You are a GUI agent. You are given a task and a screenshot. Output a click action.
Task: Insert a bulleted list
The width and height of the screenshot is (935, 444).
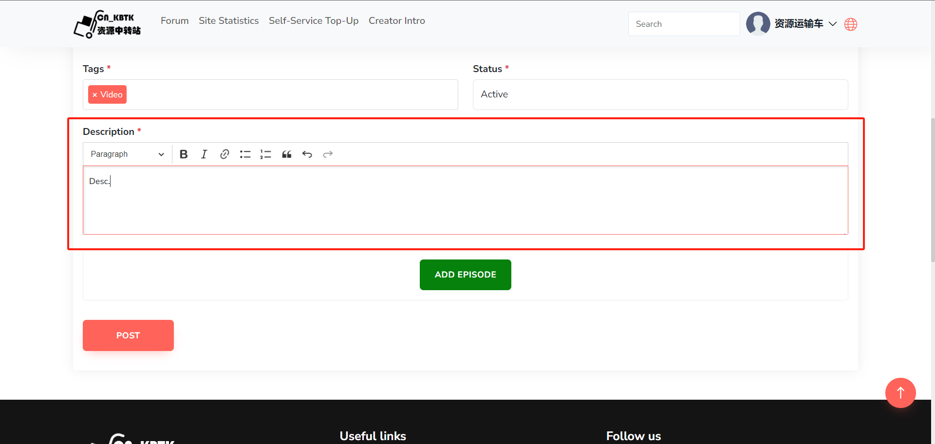tap(245, 154)
